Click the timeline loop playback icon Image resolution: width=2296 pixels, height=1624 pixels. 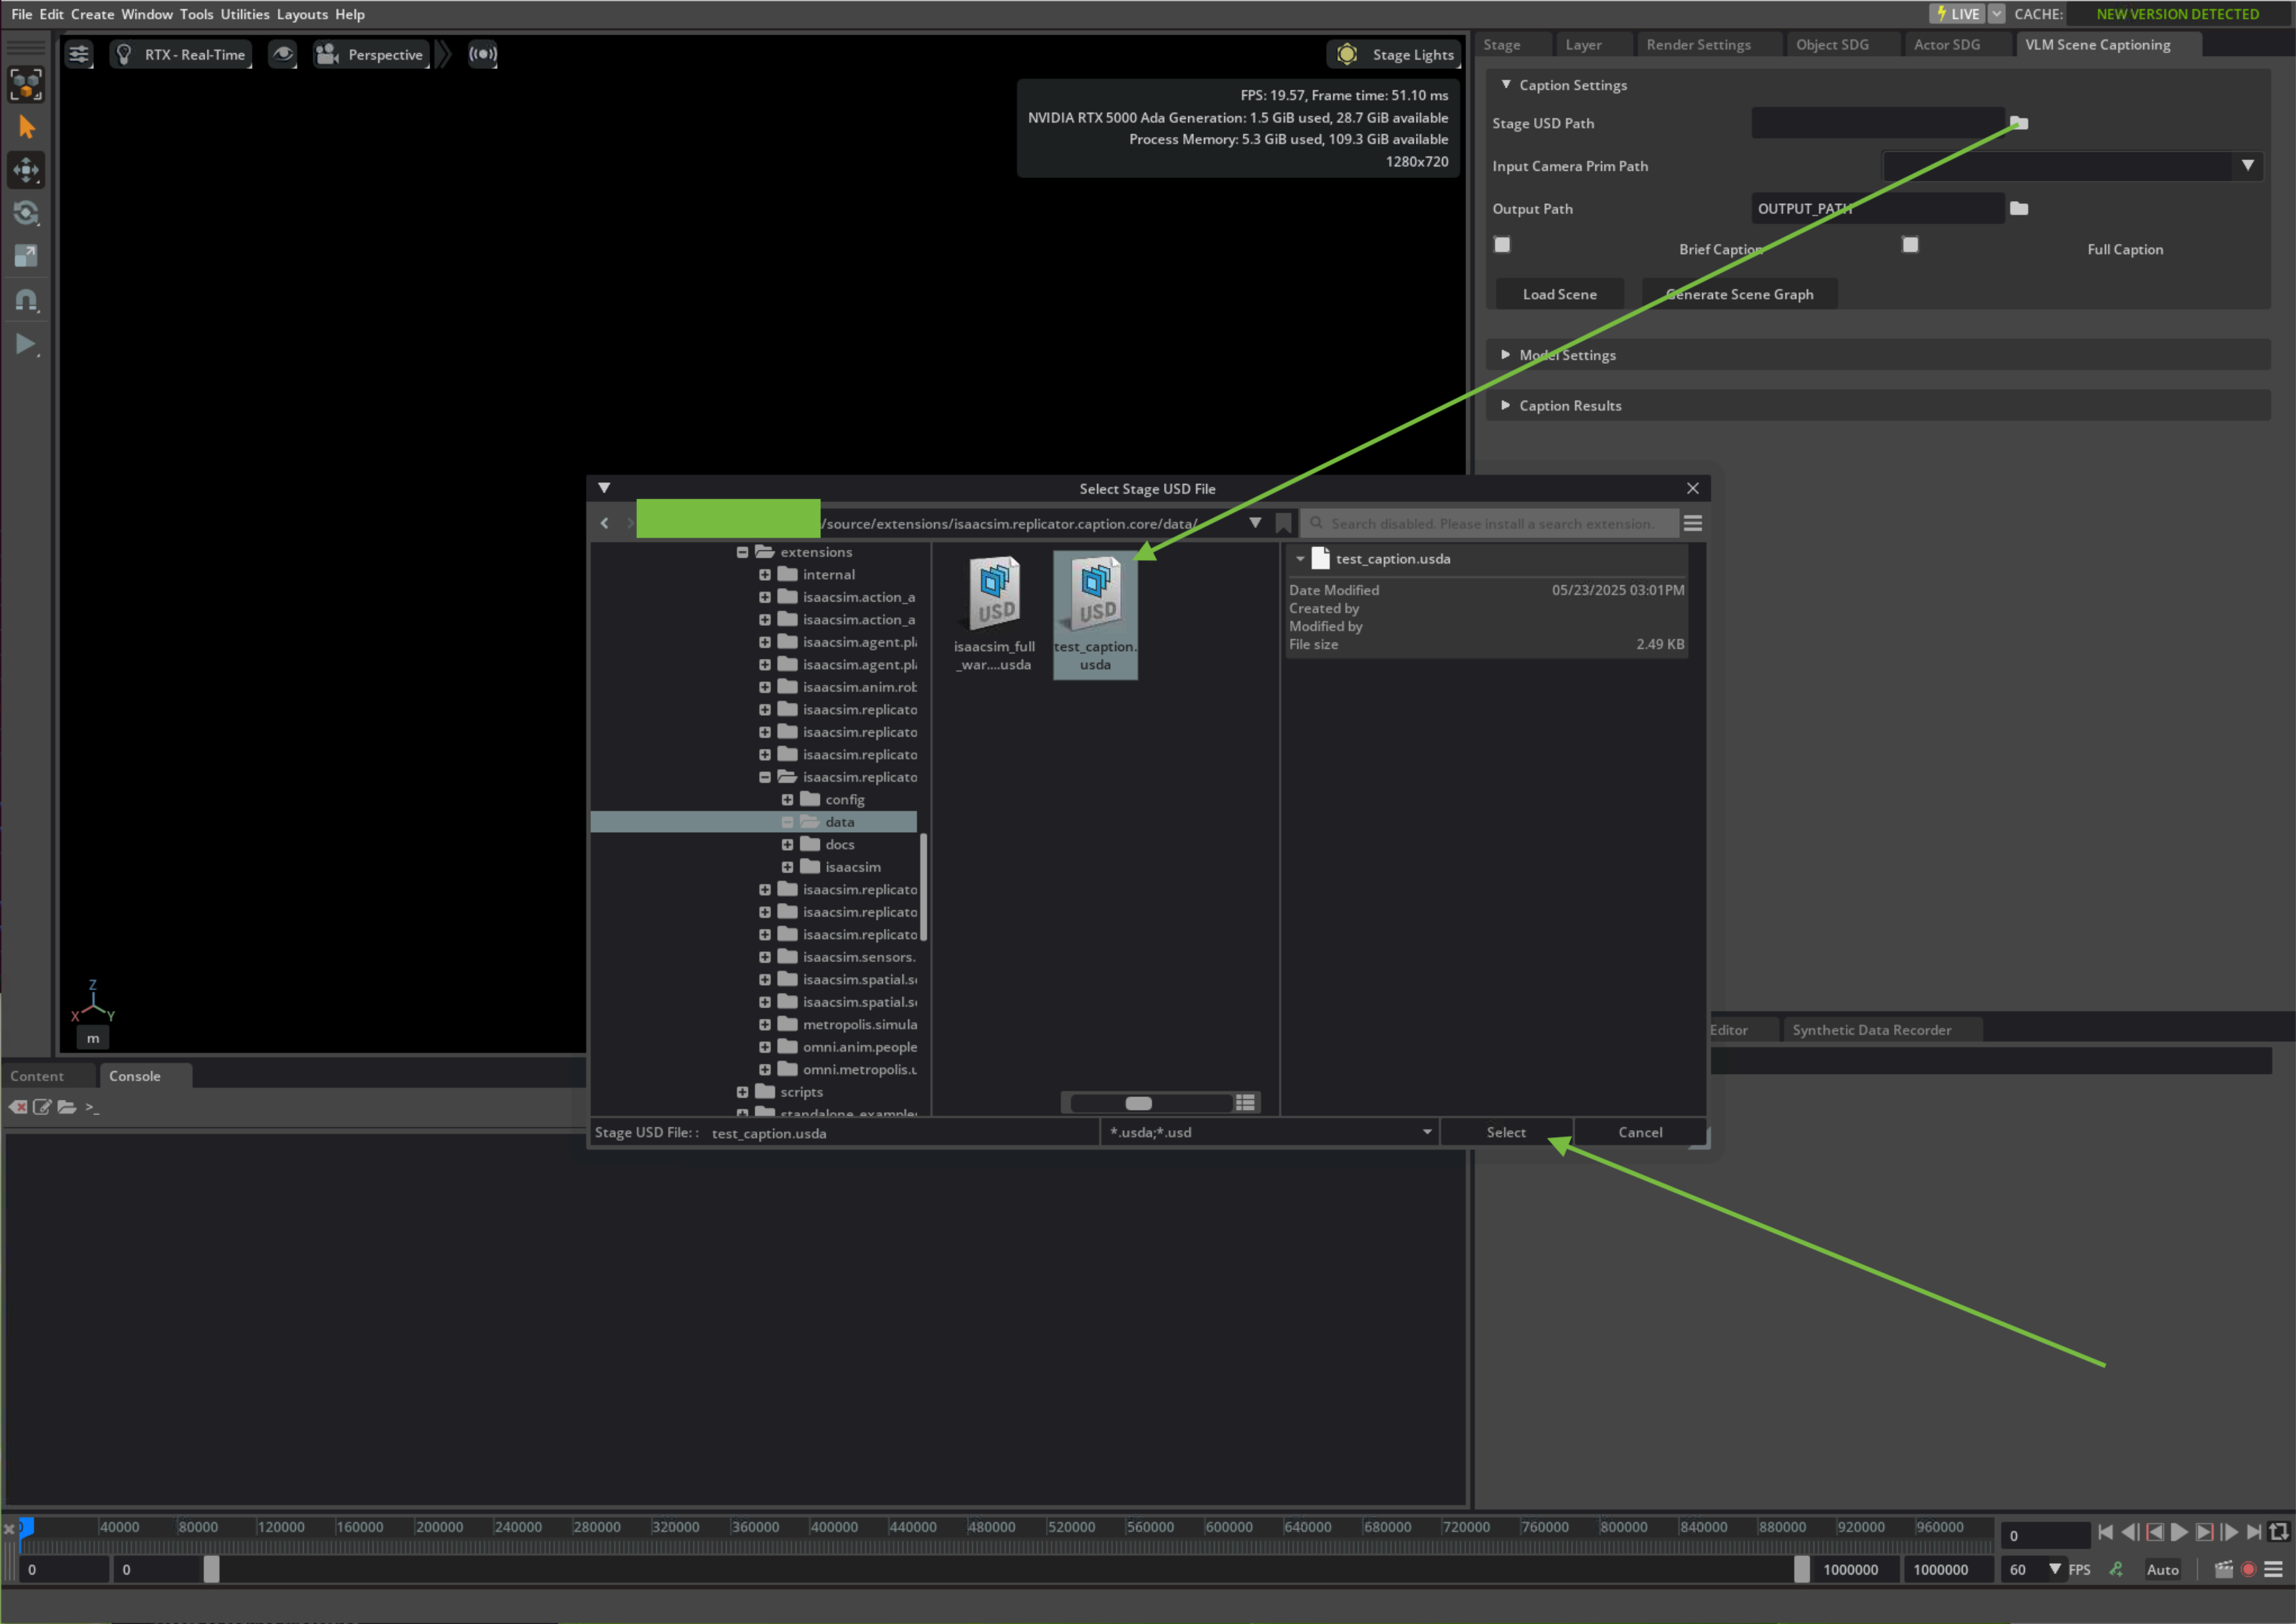point(2280,1531)
